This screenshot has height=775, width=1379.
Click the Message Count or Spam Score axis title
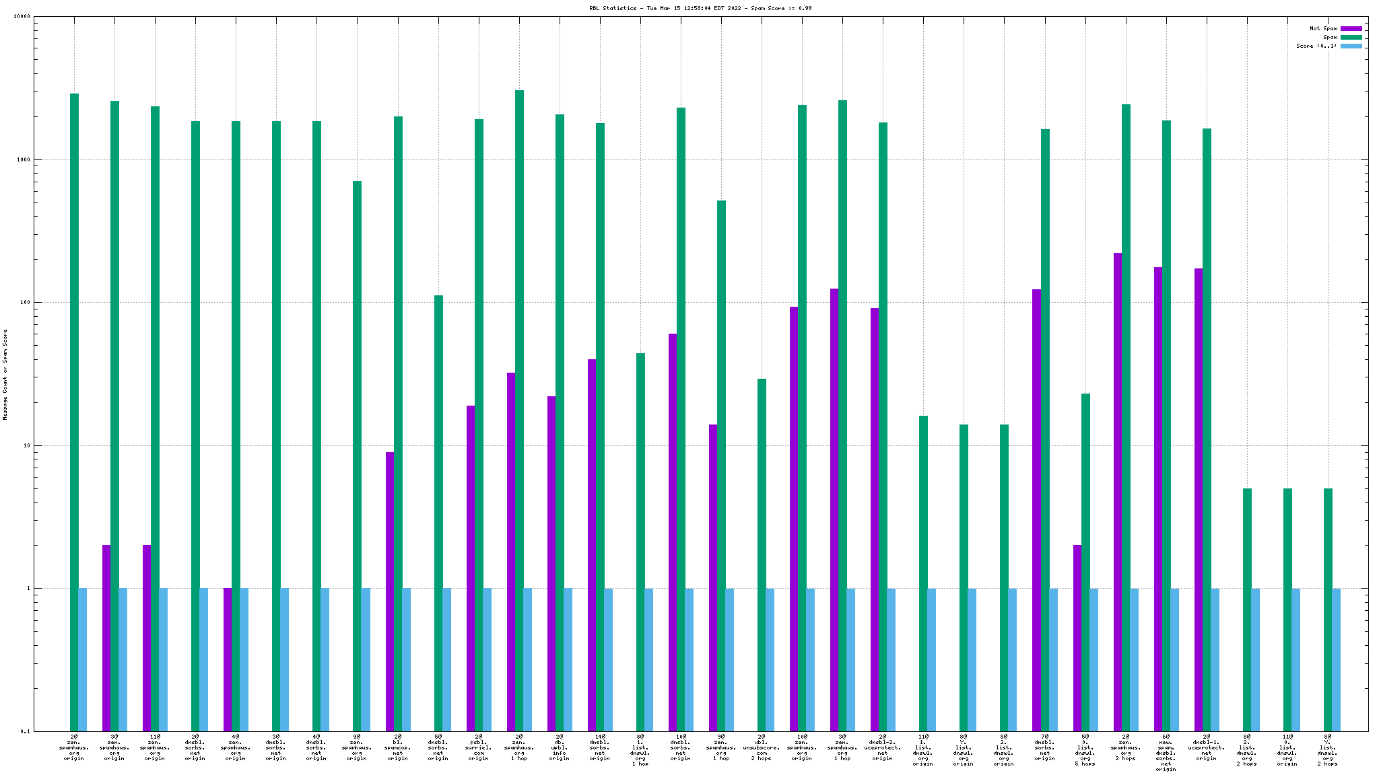coord(5,374)
